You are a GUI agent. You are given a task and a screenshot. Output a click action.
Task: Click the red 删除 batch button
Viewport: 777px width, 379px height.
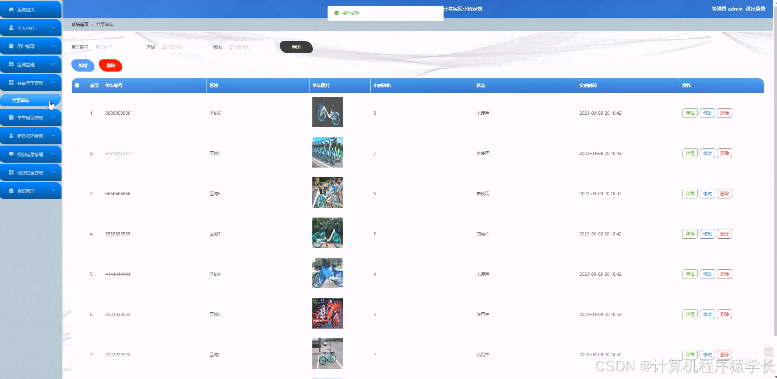click(110, 65)
